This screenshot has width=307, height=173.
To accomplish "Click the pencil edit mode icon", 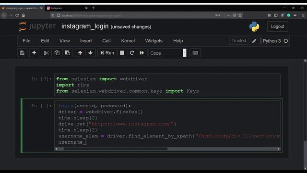I will click(254, 41).
